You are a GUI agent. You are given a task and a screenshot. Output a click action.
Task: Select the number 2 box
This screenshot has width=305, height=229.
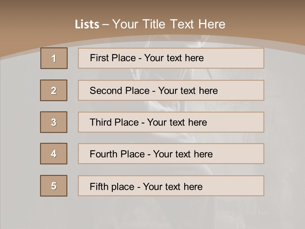click(54, 90)
